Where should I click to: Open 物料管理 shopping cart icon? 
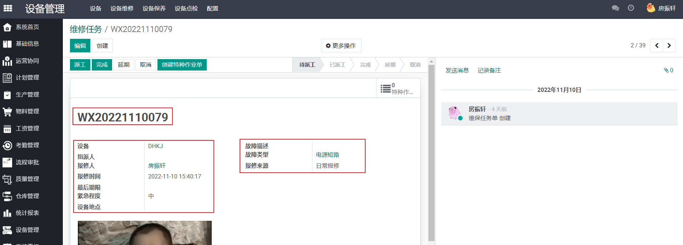pos(7,112)
